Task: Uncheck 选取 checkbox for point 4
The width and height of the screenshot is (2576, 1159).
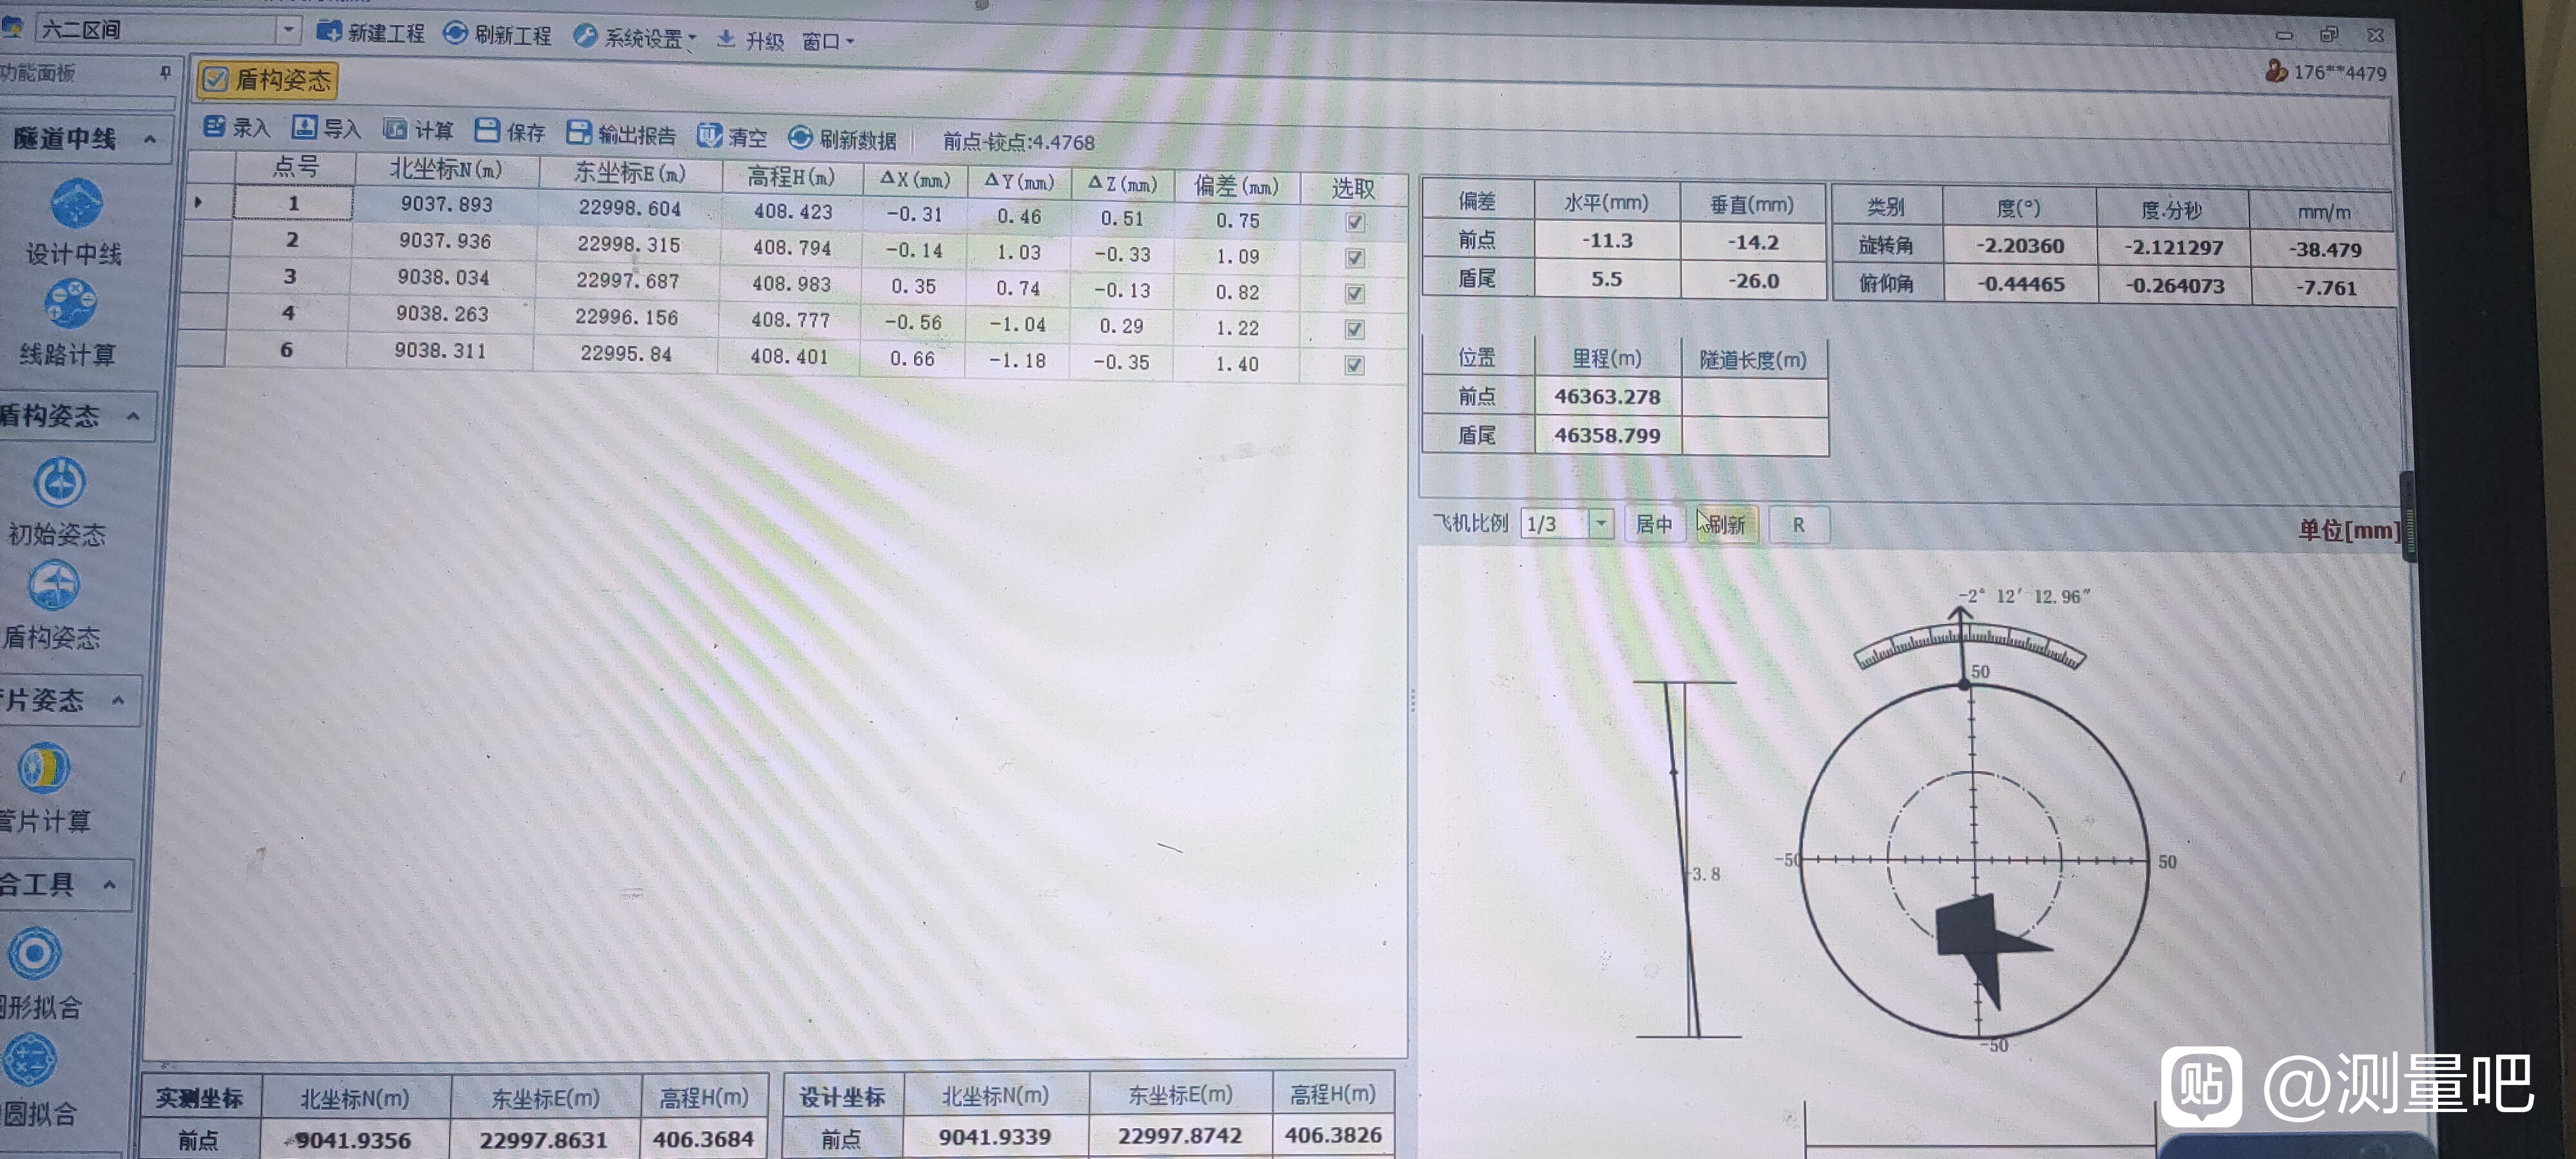Action: point(1355,329)
